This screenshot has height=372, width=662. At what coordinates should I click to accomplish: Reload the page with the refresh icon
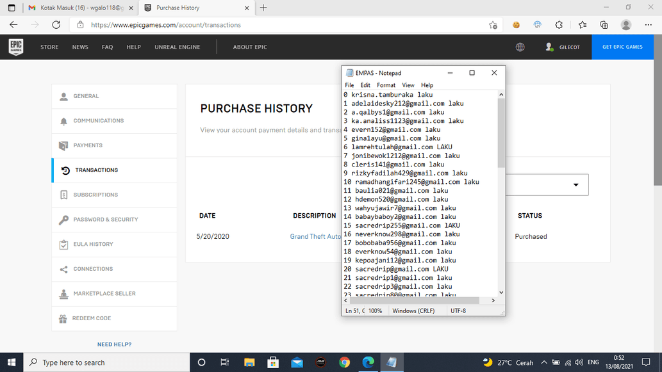click(56, 25)
